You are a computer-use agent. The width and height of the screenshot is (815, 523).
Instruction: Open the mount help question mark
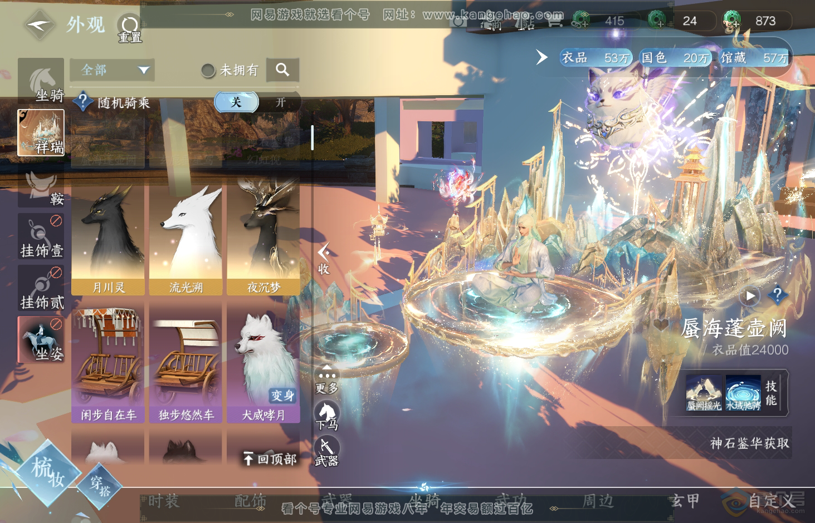[x=777, y=295]
